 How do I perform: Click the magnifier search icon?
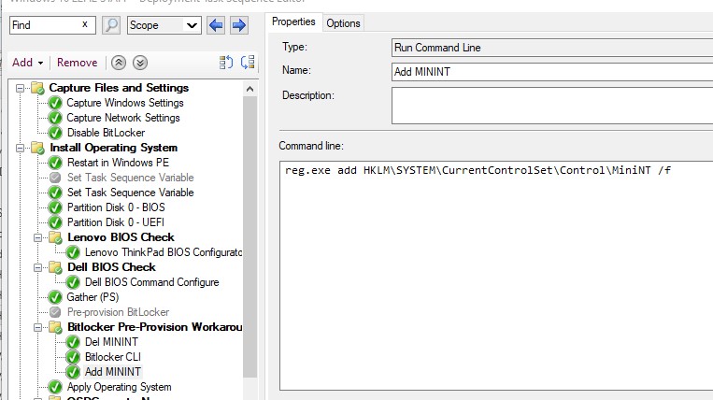tap(111, 25)
